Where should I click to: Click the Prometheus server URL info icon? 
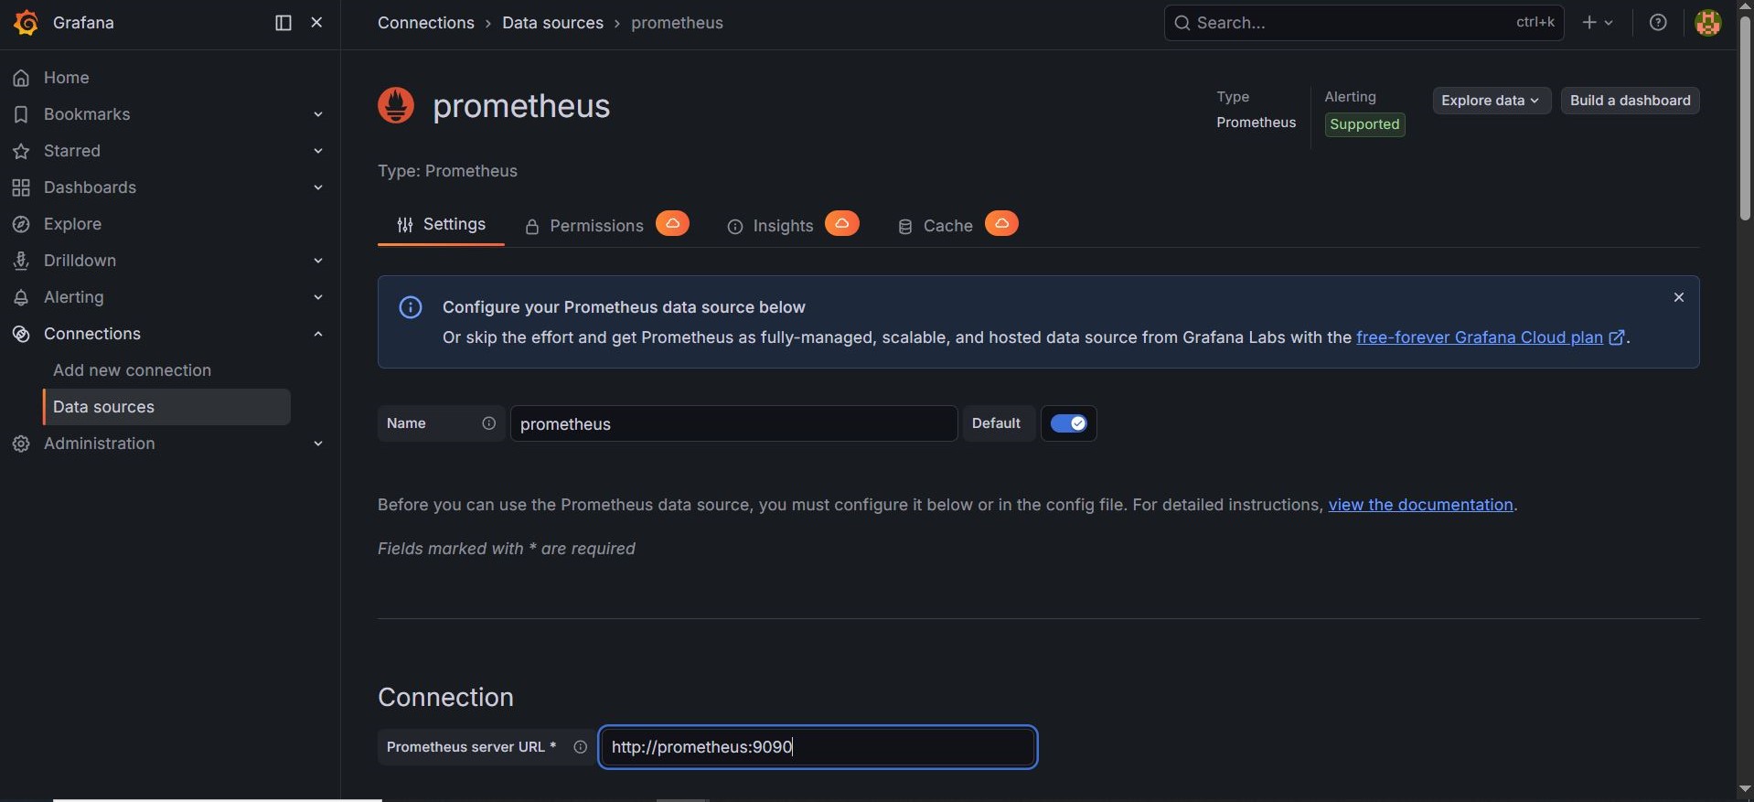click(580, 747)
